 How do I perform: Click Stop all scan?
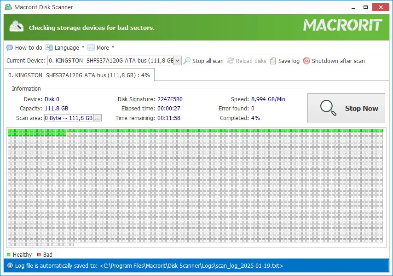203,61
